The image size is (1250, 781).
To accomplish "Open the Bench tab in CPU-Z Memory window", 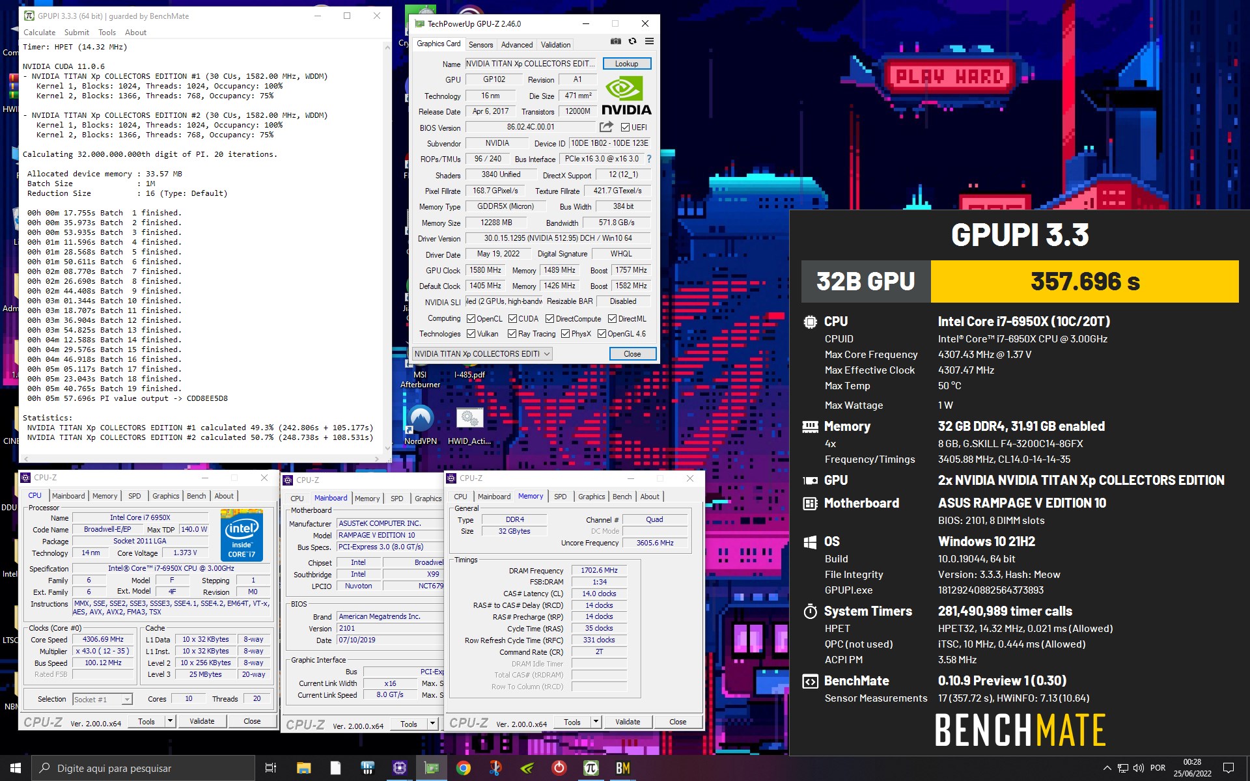I will click(x=622, y=497).
